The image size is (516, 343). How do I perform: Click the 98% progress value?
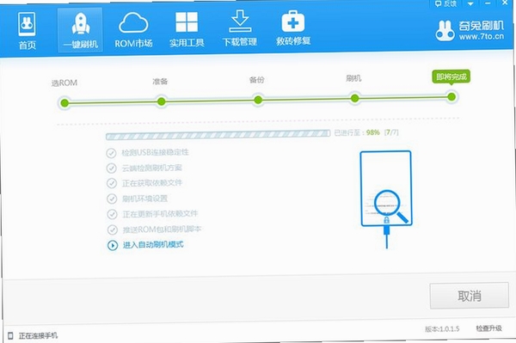[x=373, y=132]
